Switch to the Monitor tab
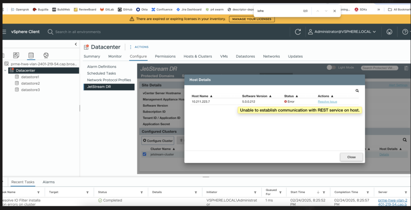411x210 pixels. pos(115,56)
